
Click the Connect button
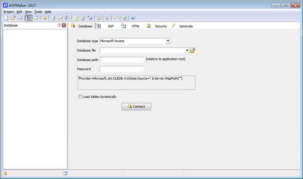(x=136, y=106)
